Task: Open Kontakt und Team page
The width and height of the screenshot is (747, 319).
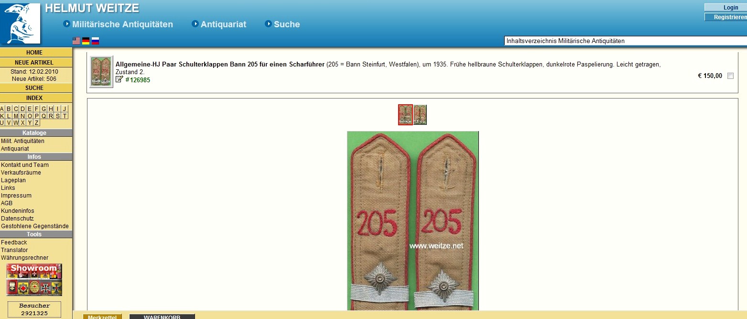Action: pyautogui.click(x=25, y=165)
